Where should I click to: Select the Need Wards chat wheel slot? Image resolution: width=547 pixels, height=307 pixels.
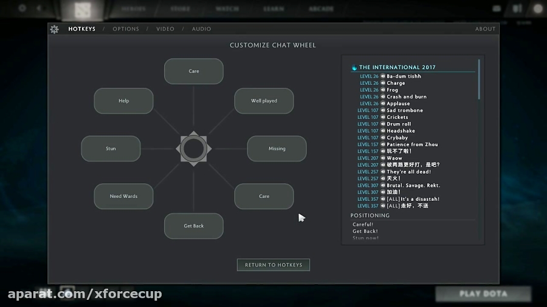pos(123,197)
